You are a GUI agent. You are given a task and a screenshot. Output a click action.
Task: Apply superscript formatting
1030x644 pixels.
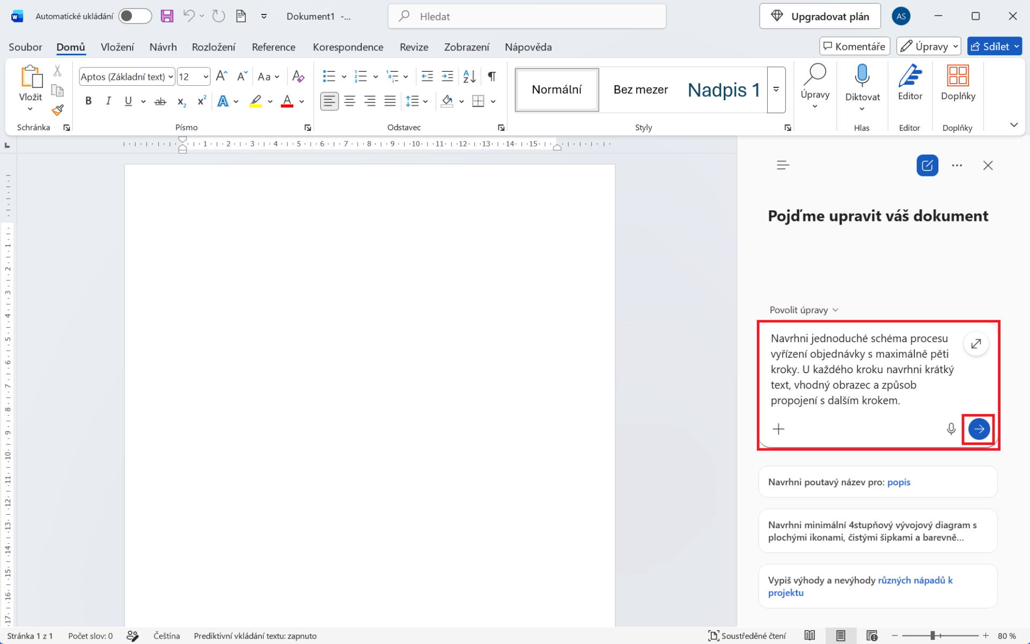pyautogui.click(x=202, y=101)
